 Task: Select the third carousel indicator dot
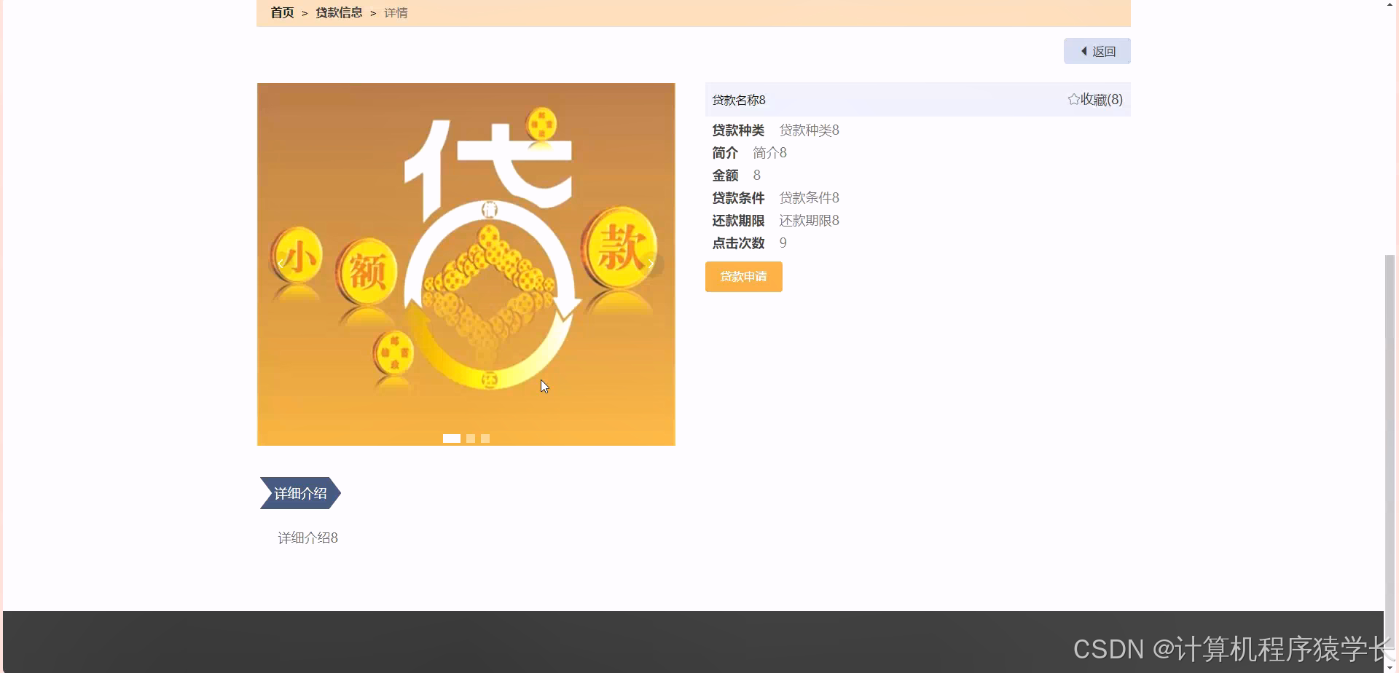point(485,438)
